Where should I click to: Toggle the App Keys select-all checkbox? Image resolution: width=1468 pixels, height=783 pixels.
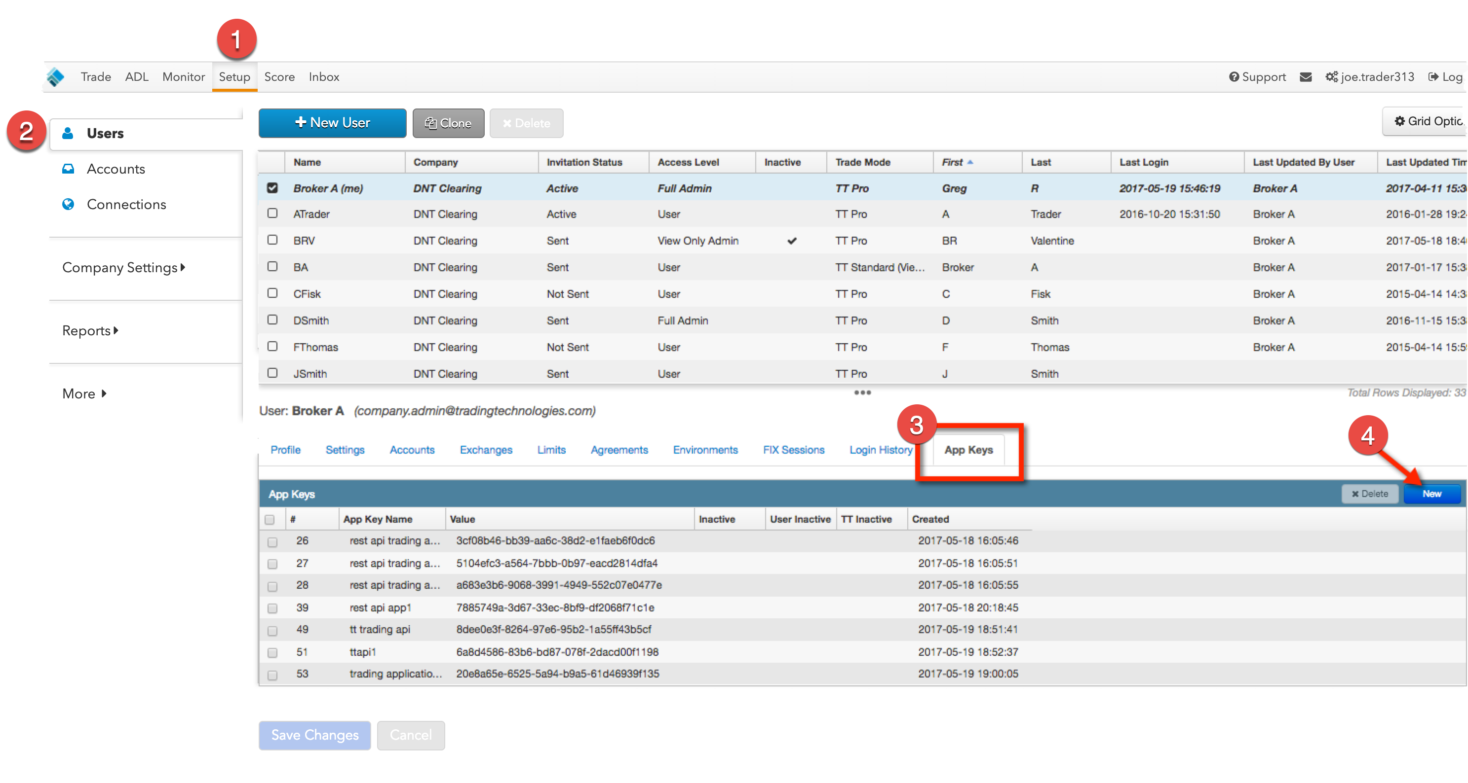(270, 519)
